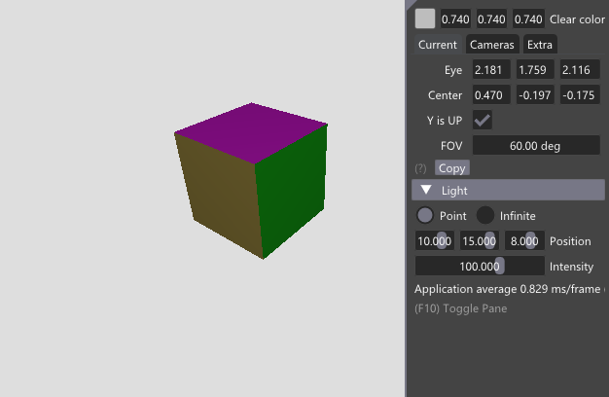Click the light Position Y slider (15.000)
The image size is (609, 397).
tap(479, 241)
